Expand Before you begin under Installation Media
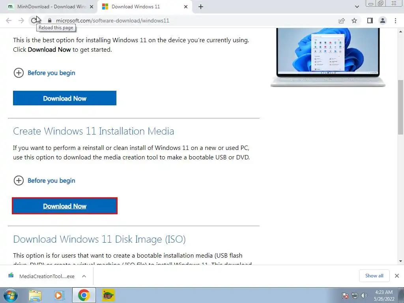 44,181
